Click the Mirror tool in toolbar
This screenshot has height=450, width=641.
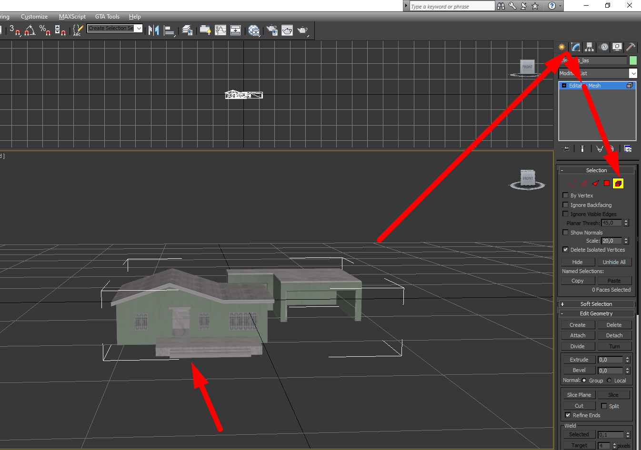point(153,30)
